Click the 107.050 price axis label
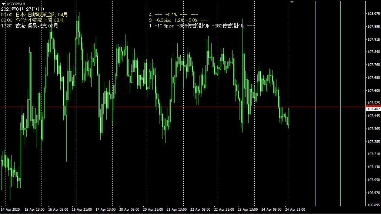381x214 pixels. (374, 180)
